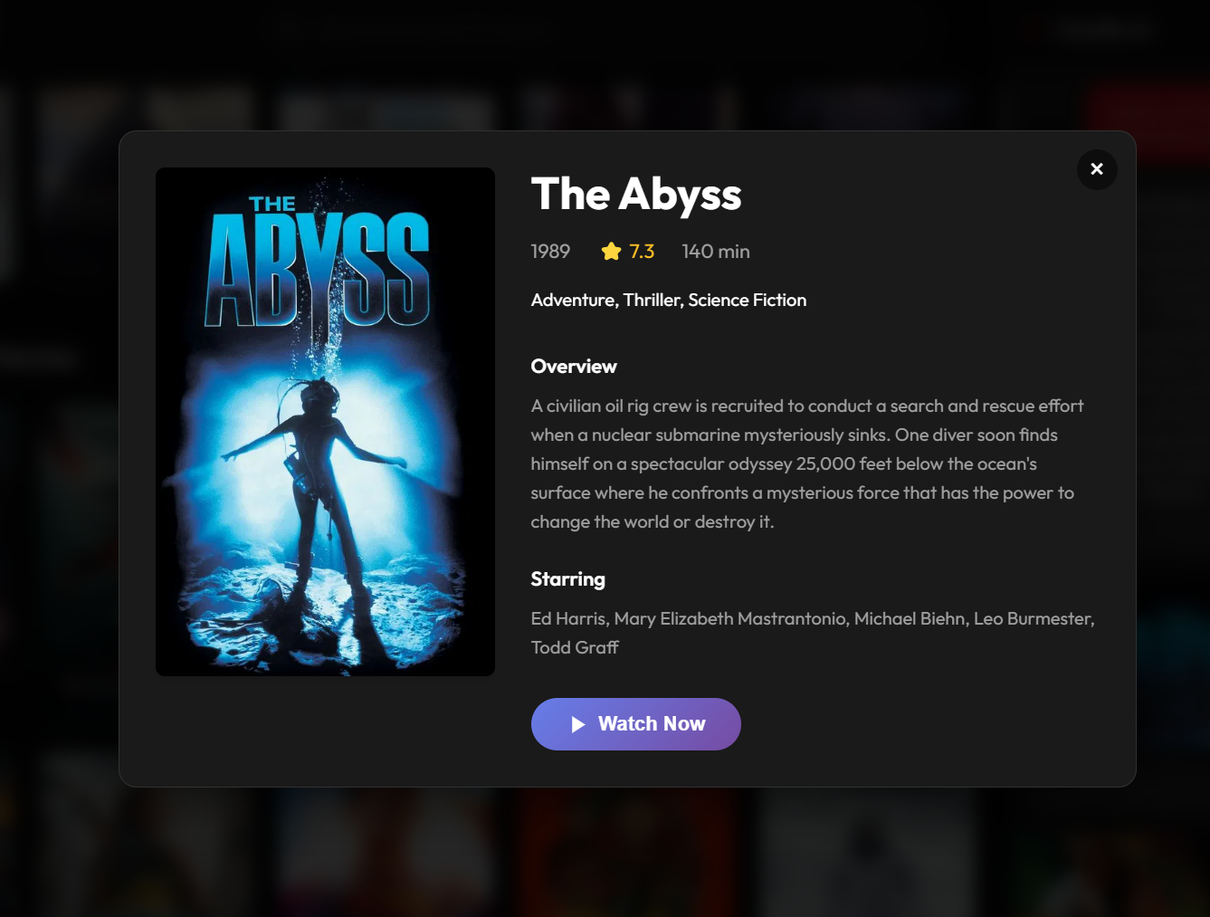Select cast member Ed Harris

point(568,619)
